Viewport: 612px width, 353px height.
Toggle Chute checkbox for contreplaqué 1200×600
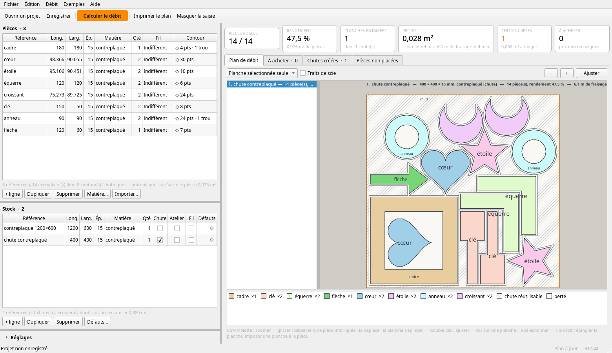pos(160,228)
